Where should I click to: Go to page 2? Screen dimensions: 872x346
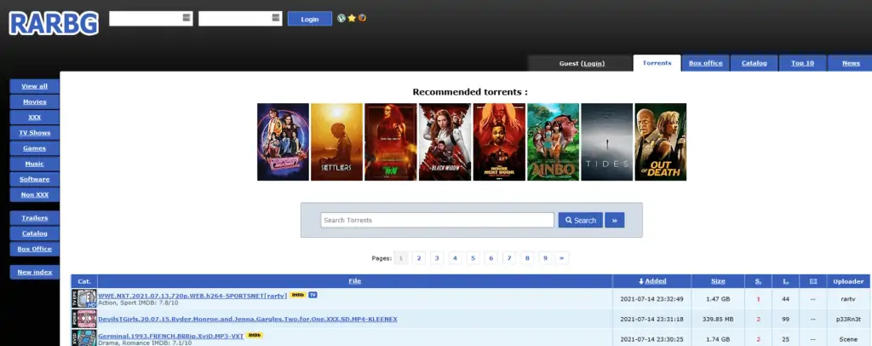pos(419,258)
